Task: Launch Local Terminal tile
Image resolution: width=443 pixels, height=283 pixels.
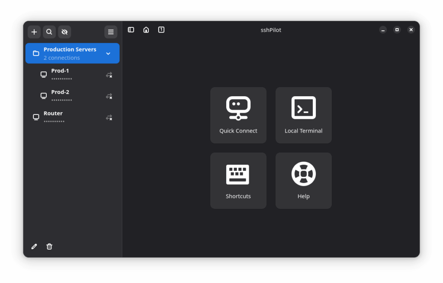Action: (x=303, y=115)
